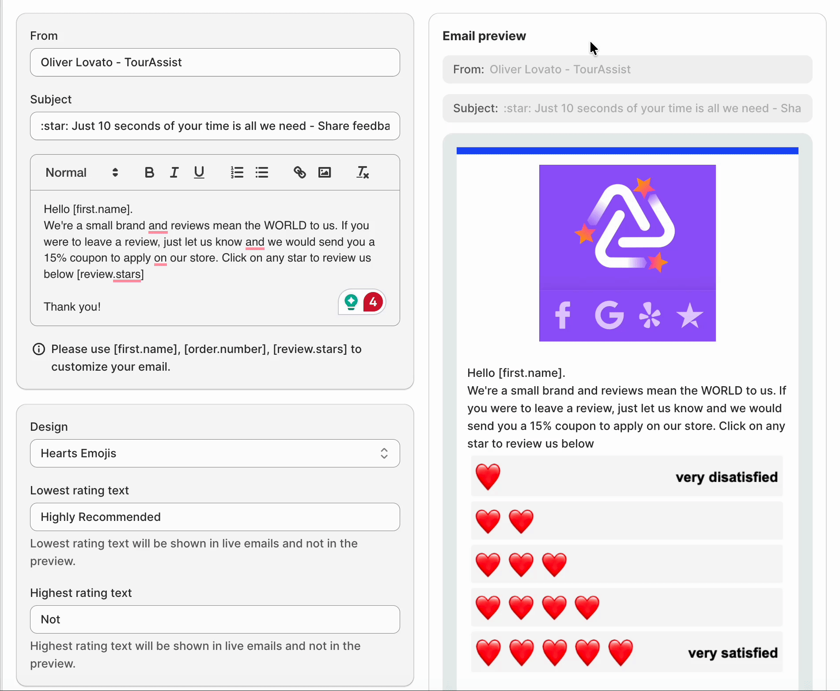
Task: Click the 'Email preview' heading
Action: pos(484,36)
